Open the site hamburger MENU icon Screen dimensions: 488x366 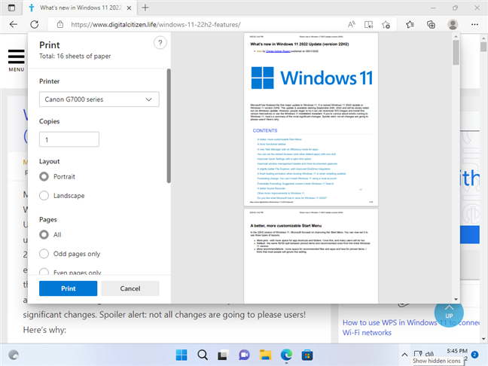pos(16,60)
